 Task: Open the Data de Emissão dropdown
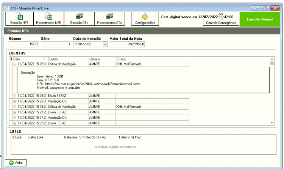[105, 44]
